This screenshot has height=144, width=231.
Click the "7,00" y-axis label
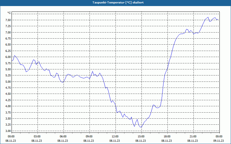click(x=8, y=33)
